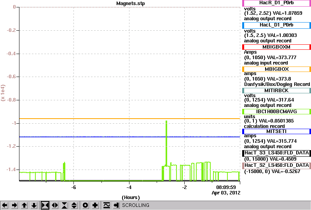This screenshot has height=210, width=311.
Task: Click the SCROLLING status label
Action: 135,205
